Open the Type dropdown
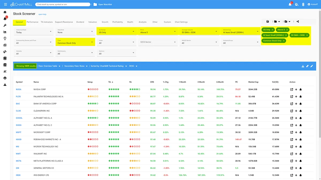The height and width of the screenshot is (180, 321). [x=75, y=42]
